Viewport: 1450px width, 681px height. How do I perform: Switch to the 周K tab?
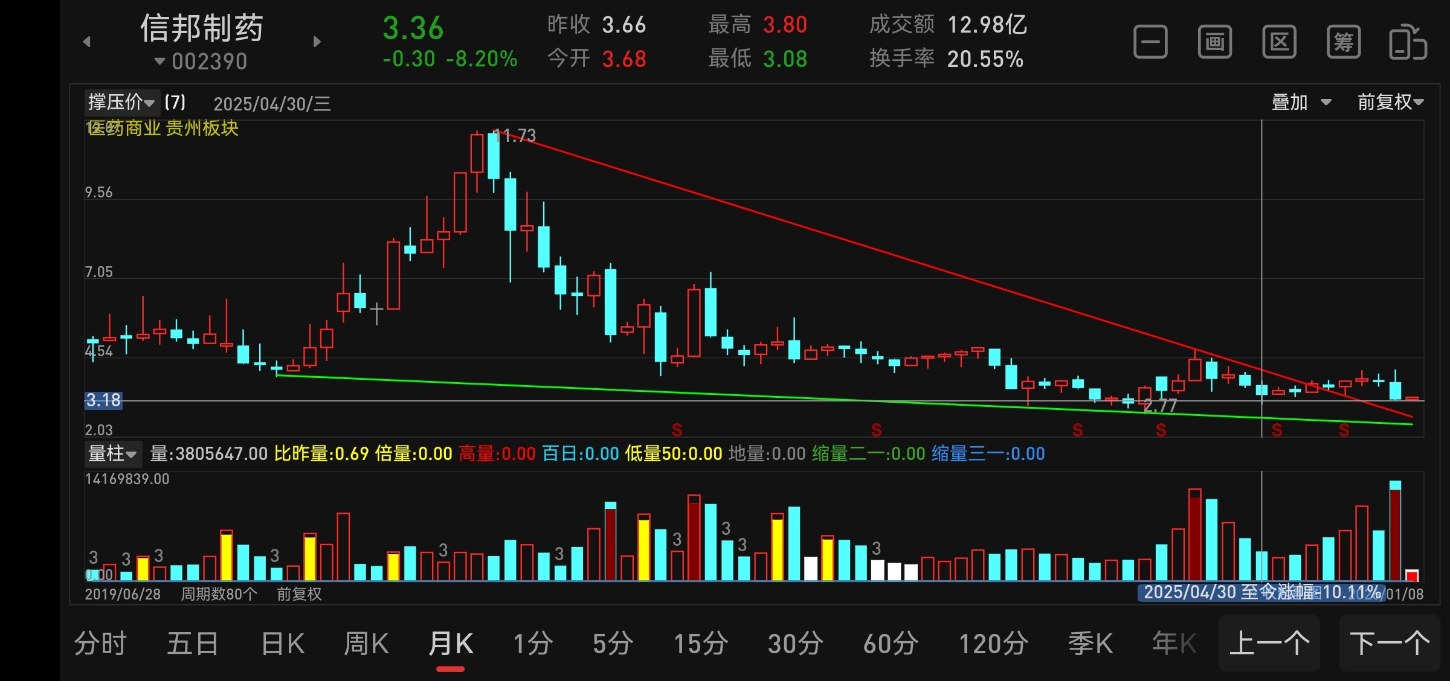(366, 644)
